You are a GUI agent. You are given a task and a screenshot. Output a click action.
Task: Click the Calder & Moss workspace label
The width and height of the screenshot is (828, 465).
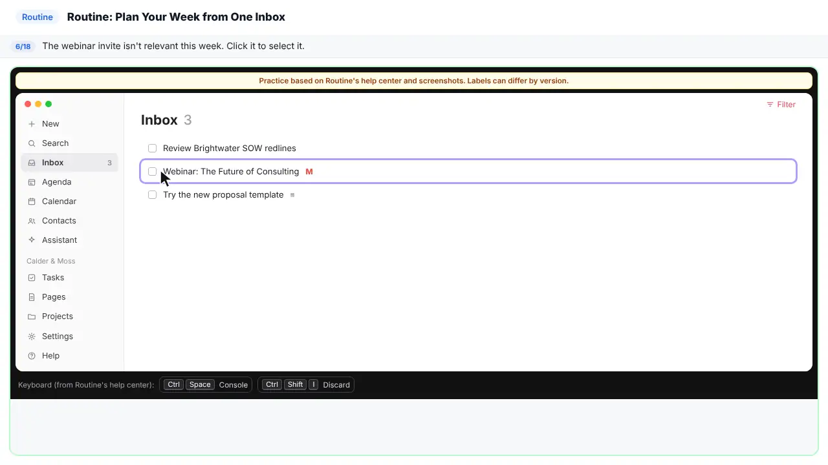pyautogui.click(x=51, y=261)
